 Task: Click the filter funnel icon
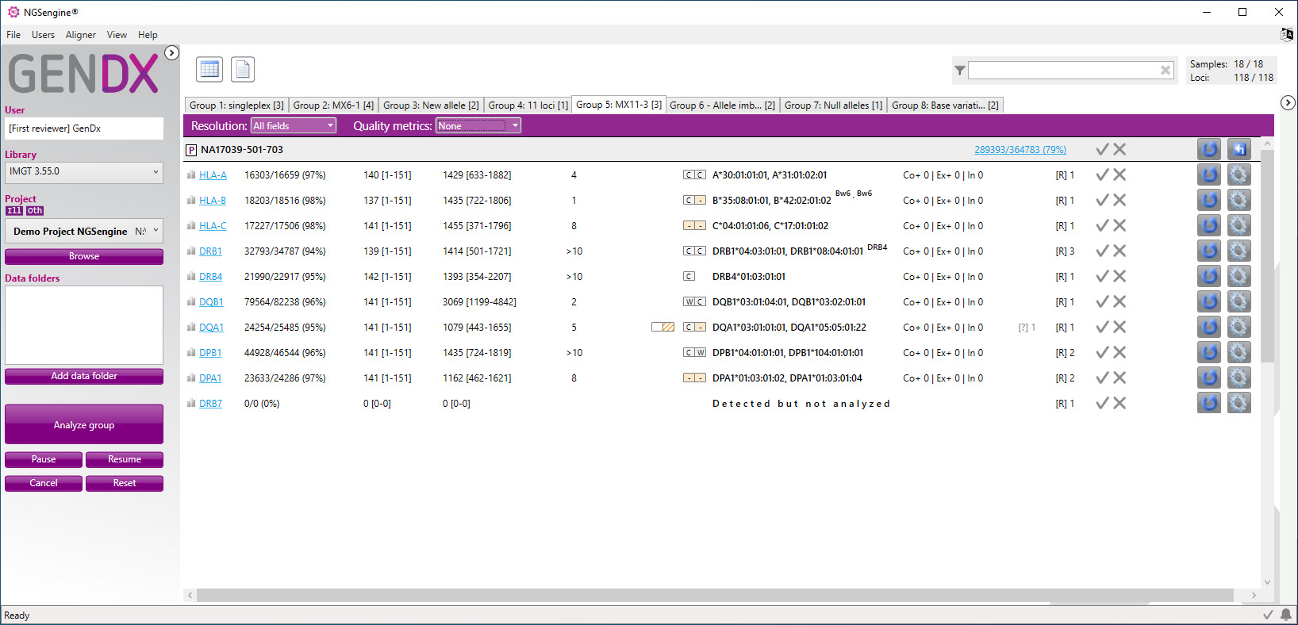960,71
